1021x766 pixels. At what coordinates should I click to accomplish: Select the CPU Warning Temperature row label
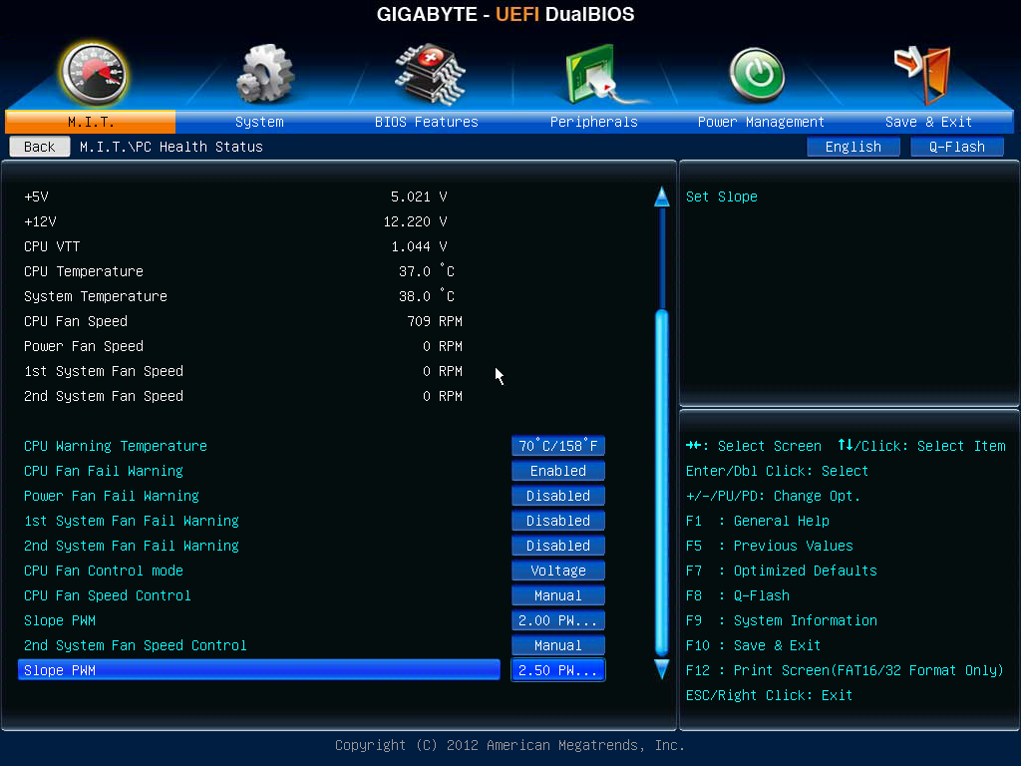pos(116,446)
